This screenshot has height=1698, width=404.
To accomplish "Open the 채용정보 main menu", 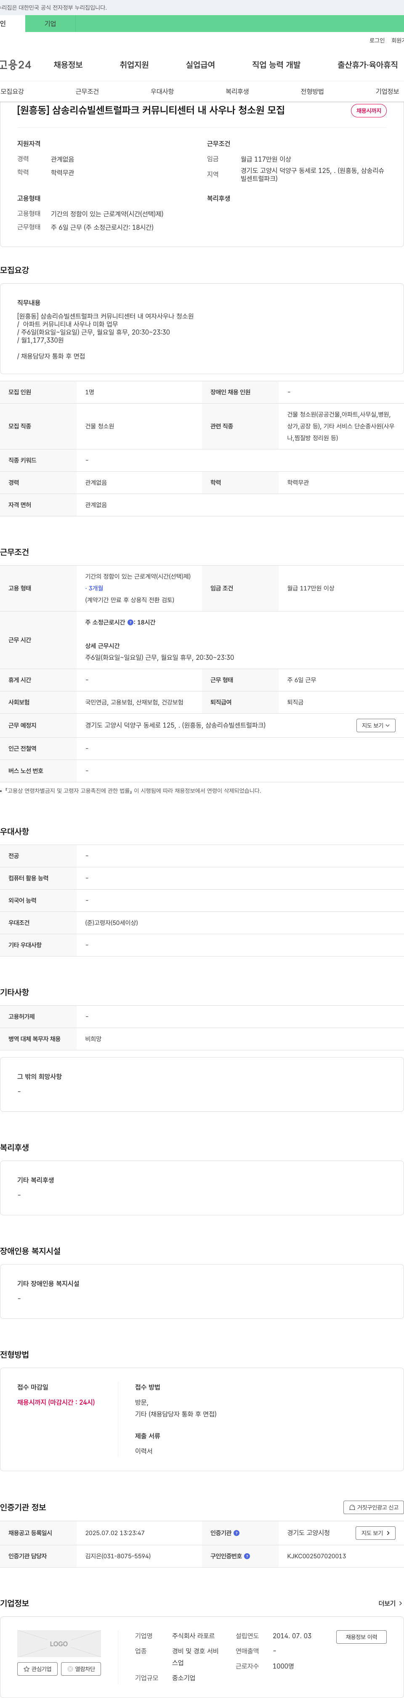I will click(68, 65).
